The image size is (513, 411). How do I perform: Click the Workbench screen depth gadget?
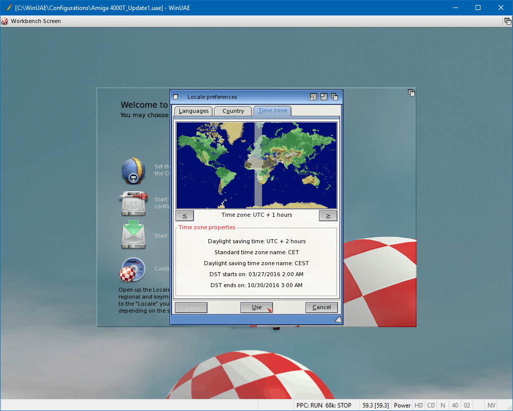tap(507, 21)
